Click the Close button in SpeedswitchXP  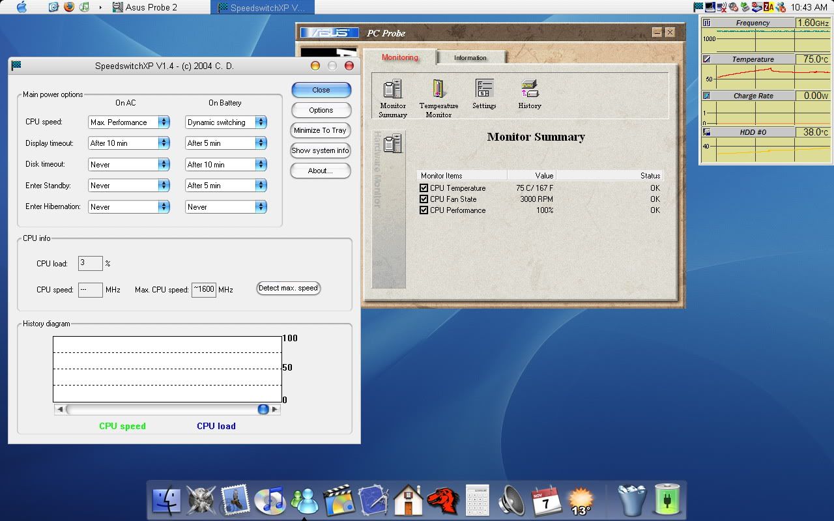pos(321,90)
